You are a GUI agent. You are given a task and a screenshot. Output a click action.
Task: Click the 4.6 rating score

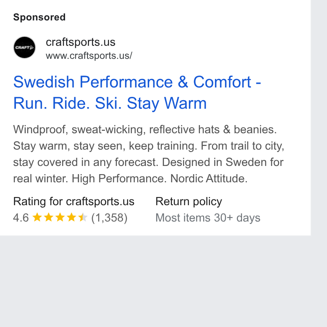click(x=21, y=218)
